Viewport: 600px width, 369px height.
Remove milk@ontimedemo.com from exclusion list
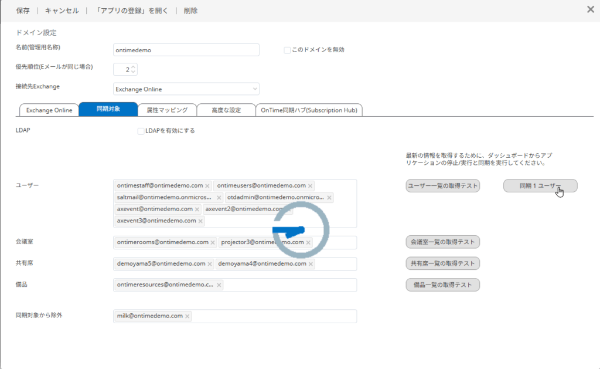click(187, 316)
